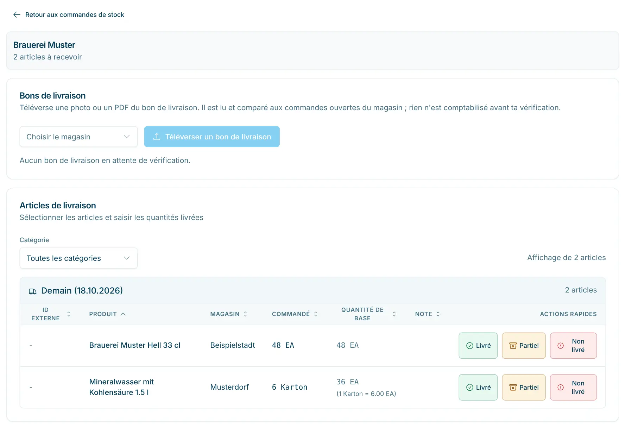Image resolution: width=632 pixels, height=434 pixels.
Task: Expand the Toutes les catégories dropdown
Action: click(x=78, y=258)
